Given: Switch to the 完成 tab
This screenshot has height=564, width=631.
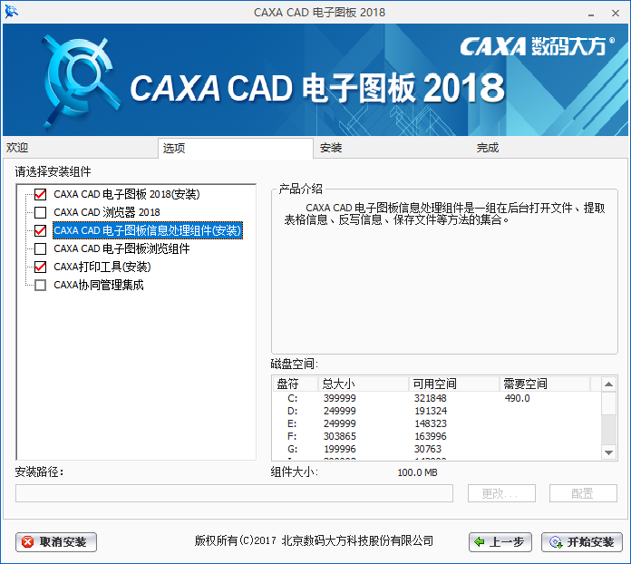Looking at the screenshot, I should [549, 148].
